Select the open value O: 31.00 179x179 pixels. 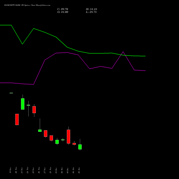(63, 12)
